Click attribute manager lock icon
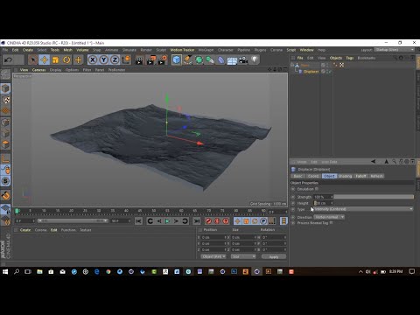This screenshot has width=420, height=315. point(401,162)
